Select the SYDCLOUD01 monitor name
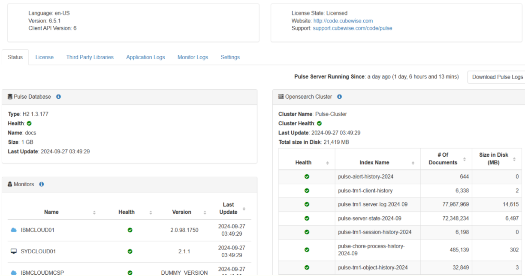Image resolution: width=525 pixels, height=276 pixels. coord(38,252)
